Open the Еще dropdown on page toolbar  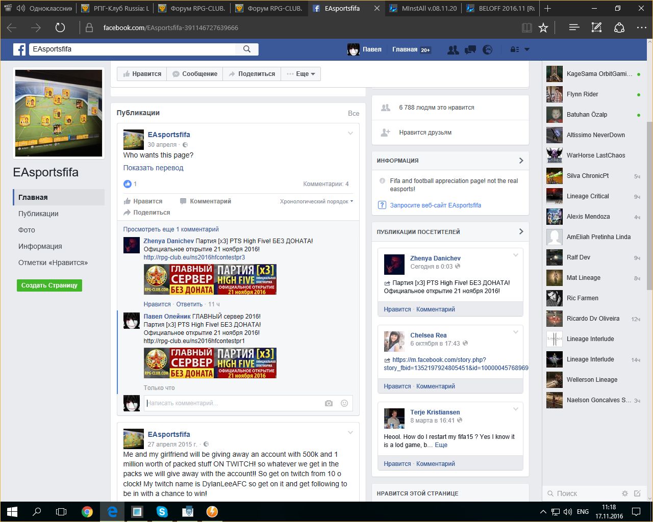coord(301,74)
